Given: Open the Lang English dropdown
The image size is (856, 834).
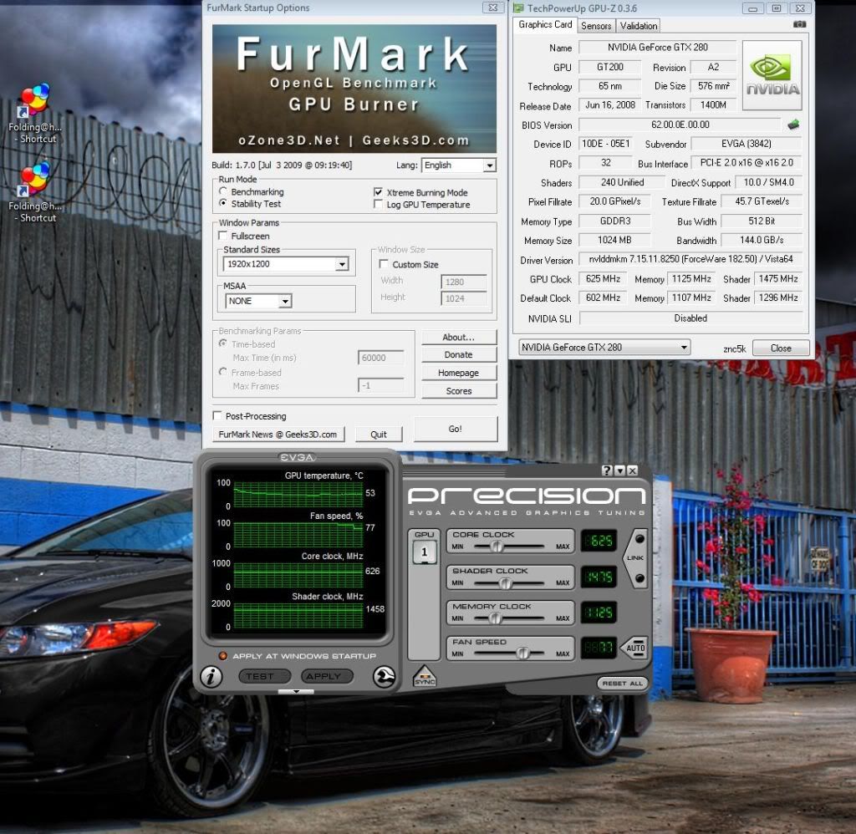Looking at the screenshot, I should tap(458, 165).
